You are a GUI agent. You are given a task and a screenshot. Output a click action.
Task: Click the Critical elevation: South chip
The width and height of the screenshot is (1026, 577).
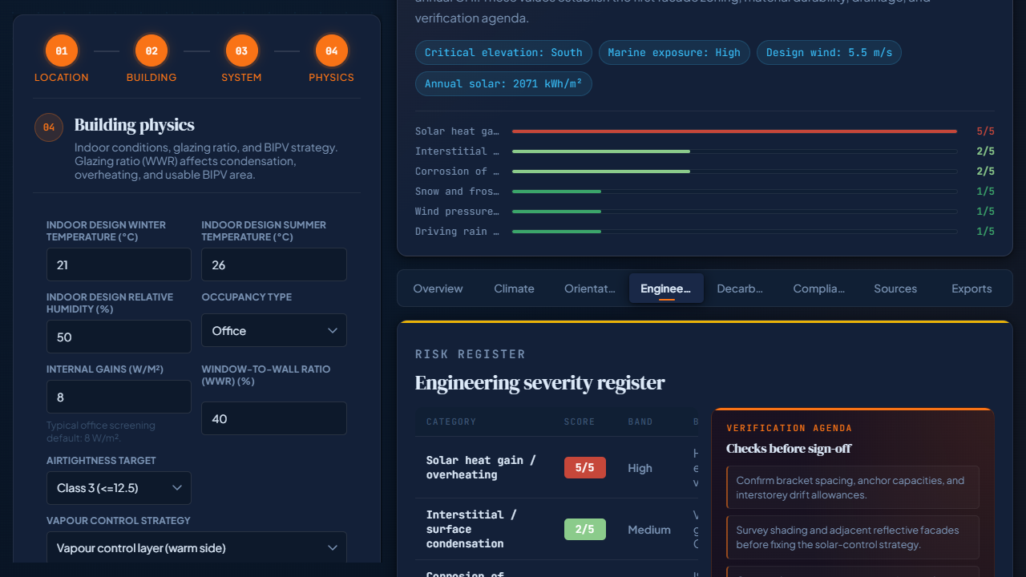[x=503, y=53]
